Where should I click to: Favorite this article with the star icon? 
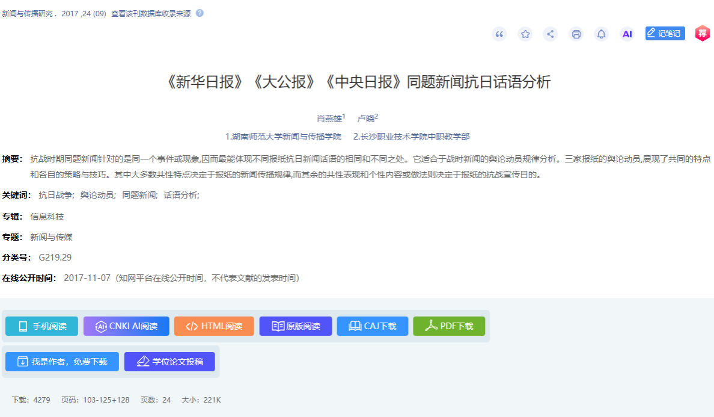tap(525, 34)
